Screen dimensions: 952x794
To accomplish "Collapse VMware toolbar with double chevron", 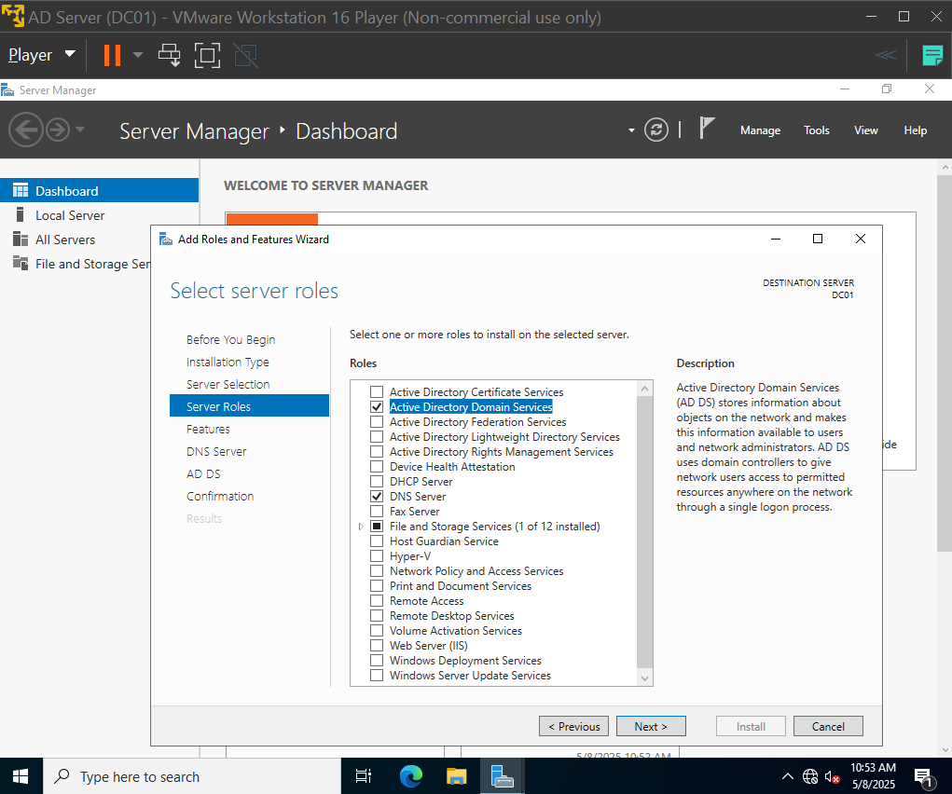I will (886, 55).
